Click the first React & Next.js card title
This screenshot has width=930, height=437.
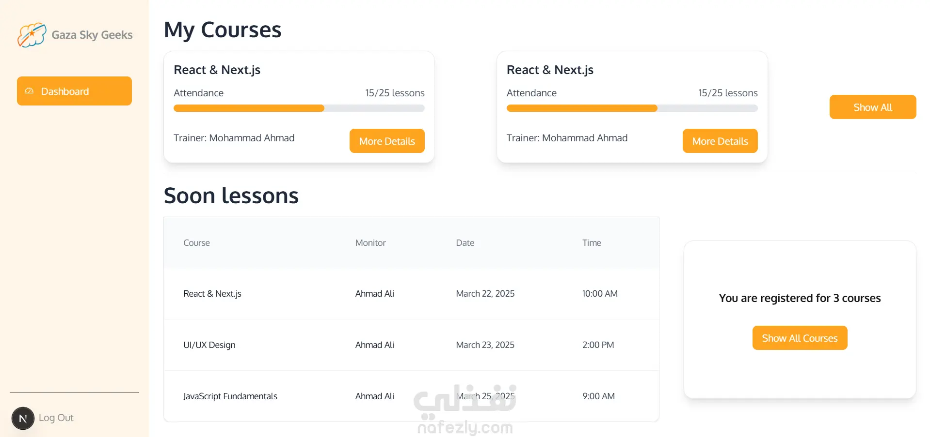tap(217, 70)
